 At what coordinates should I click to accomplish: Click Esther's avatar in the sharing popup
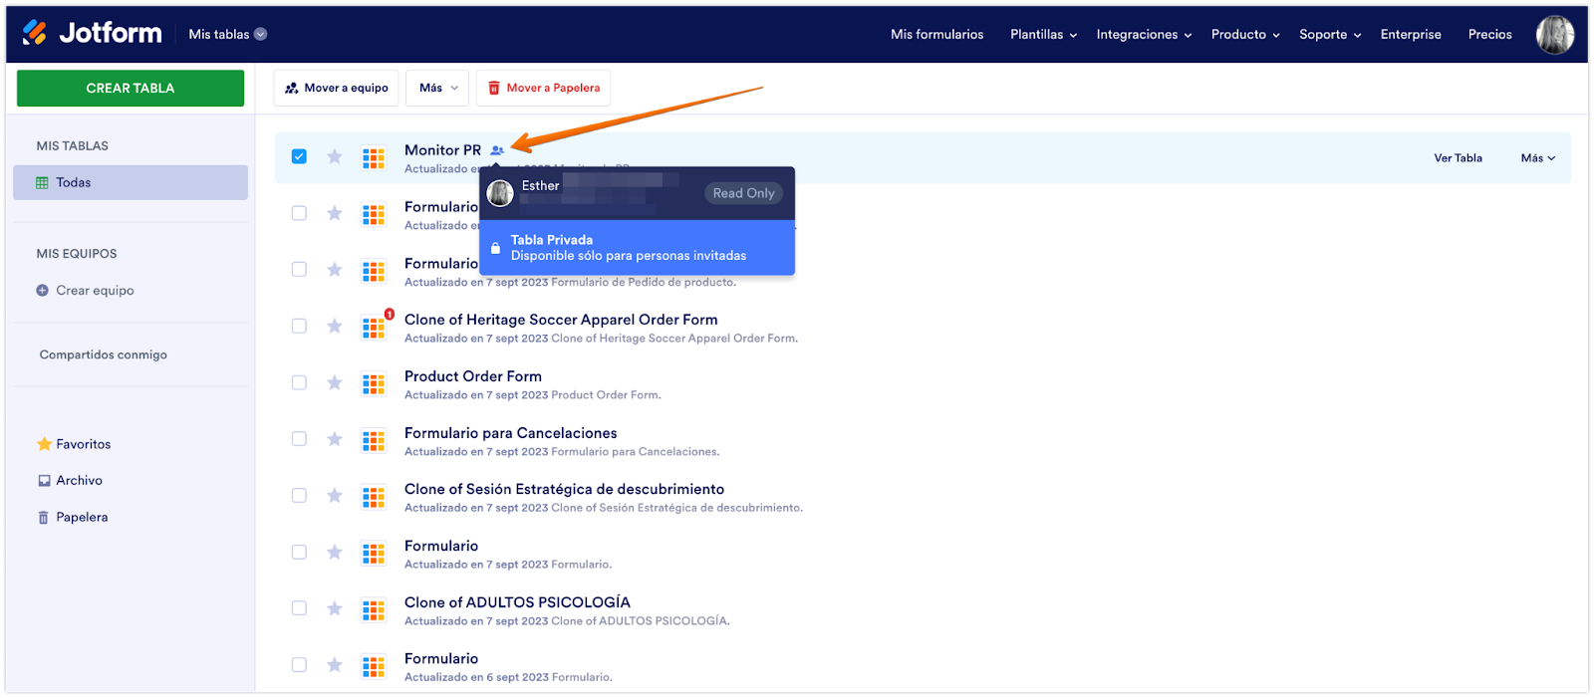coord(500,193)
